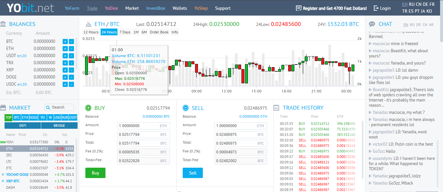Click the minus icon next to ETH balance
Screen dimensions: 443x192
click(71, 49)
